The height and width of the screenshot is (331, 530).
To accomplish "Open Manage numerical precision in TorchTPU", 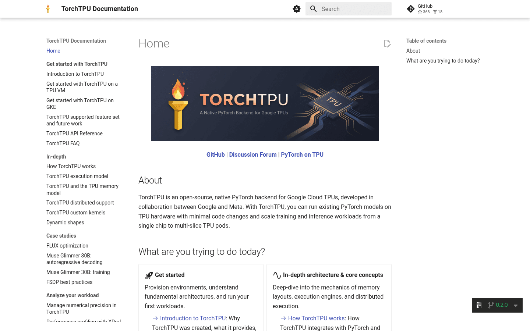I will [x=81, y=309].
